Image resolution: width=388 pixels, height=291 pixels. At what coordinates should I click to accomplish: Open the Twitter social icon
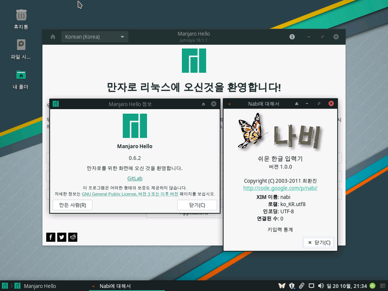click(x=62, y=237)
